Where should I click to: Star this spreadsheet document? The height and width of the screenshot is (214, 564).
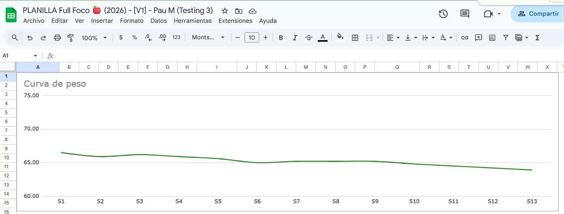pyautogui.click(x=225, y=11)
